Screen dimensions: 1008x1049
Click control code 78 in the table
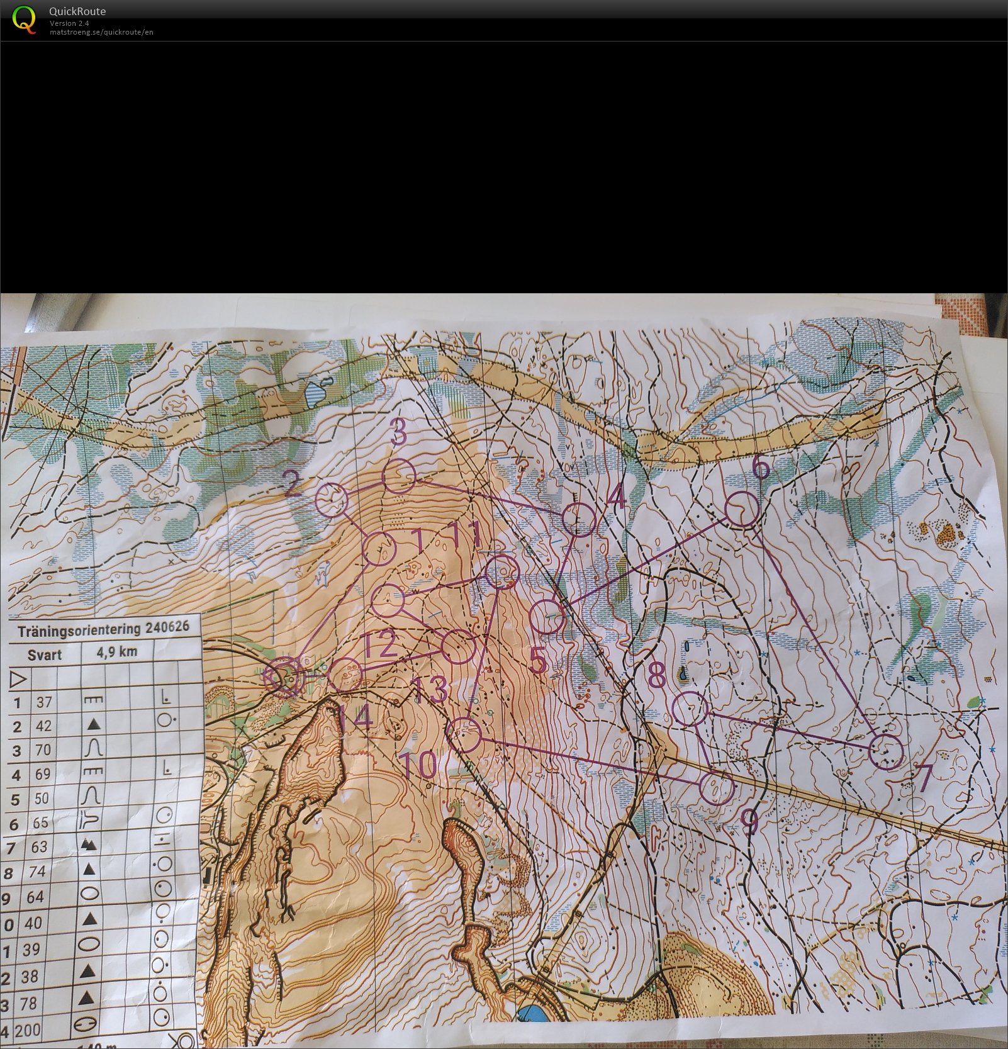(x=28, y=1003)
